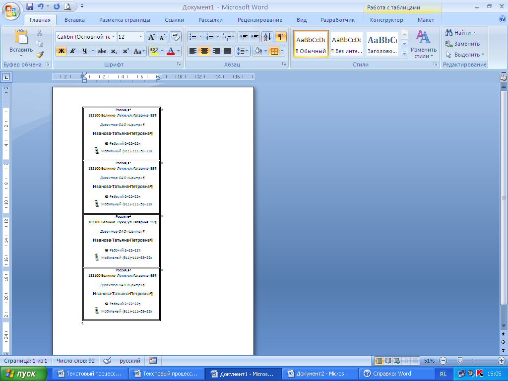
Task: Increase paragraph indent
Action: [x=255, y=37]
